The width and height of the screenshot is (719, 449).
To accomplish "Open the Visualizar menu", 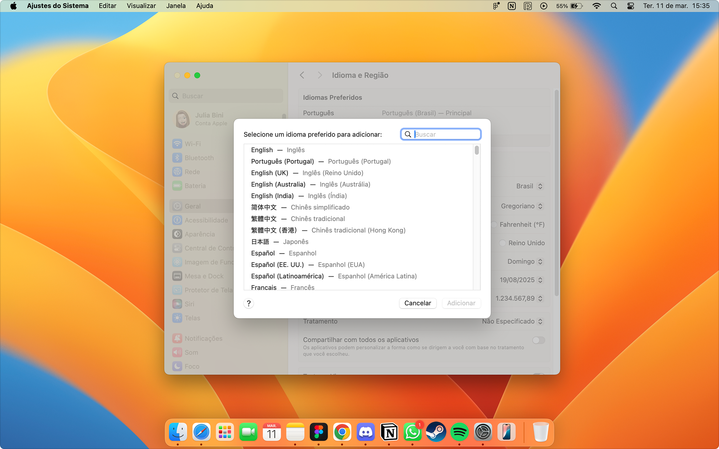I will (141, 6).
